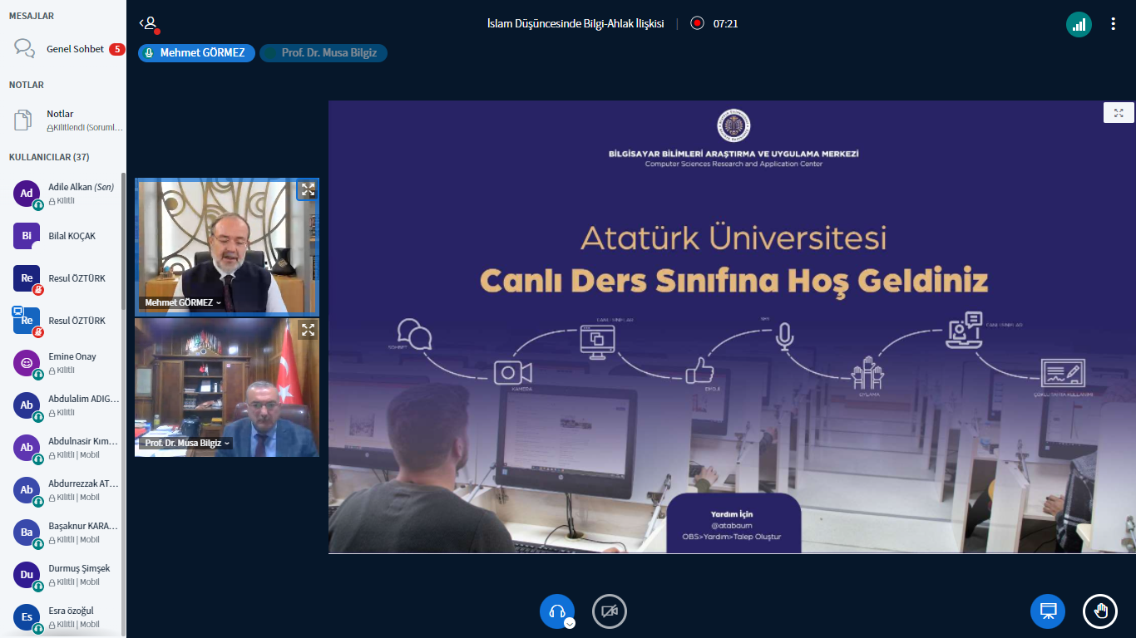This screenshot has height=638, width=1136.
Task: Open Mehmet GÖRMEZ video name dropdown
Action: pyautogui.click(x=183, y=303)
